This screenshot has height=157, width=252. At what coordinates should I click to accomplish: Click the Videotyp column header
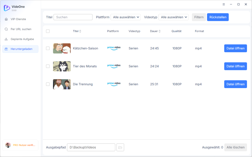pos(135,31)
